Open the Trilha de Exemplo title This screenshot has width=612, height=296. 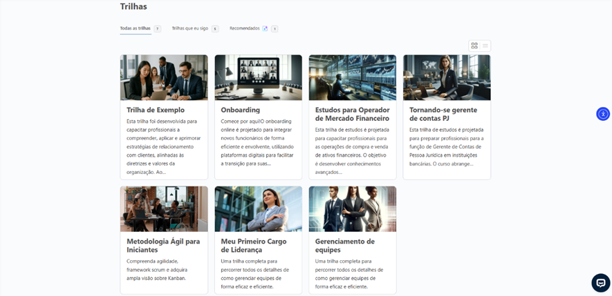tap(156, 110)
